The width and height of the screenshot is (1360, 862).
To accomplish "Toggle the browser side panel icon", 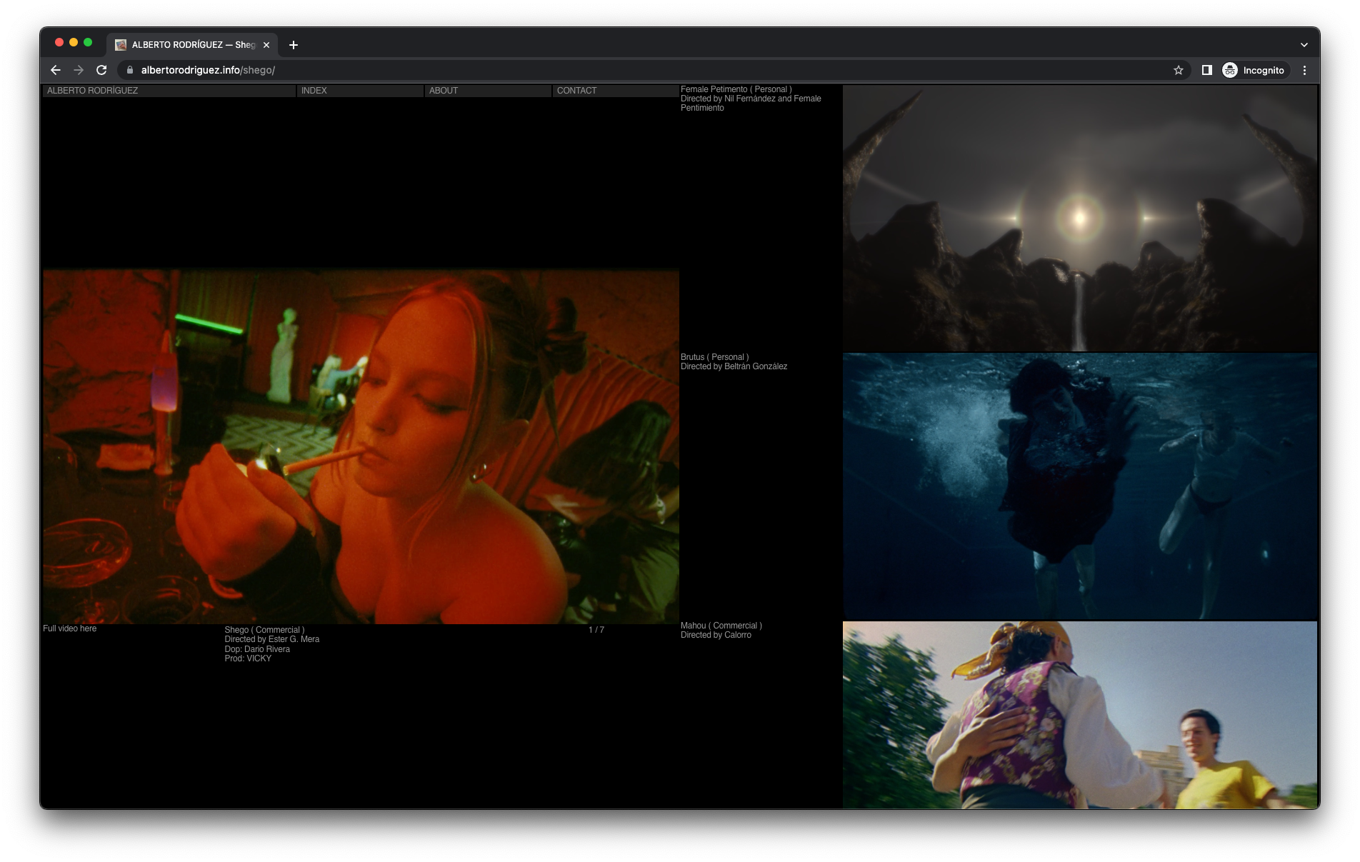I will pos(1206,70).
